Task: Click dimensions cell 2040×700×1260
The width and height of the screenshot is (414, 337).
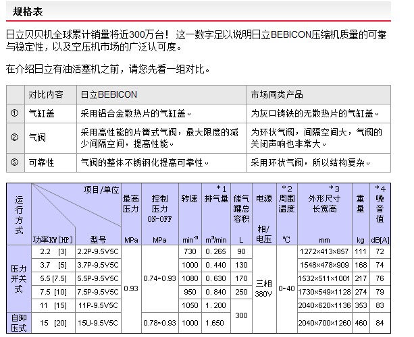Action: point(325,323)
